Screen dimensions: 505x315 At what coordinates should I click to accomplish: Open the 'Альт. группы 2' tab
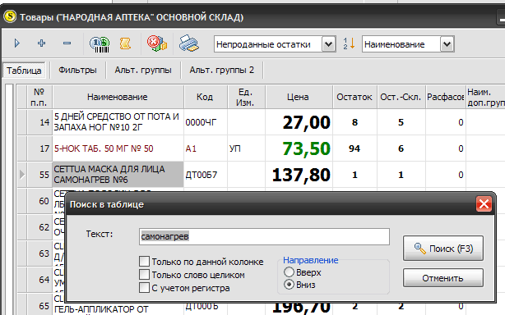[x=221, y=70]
